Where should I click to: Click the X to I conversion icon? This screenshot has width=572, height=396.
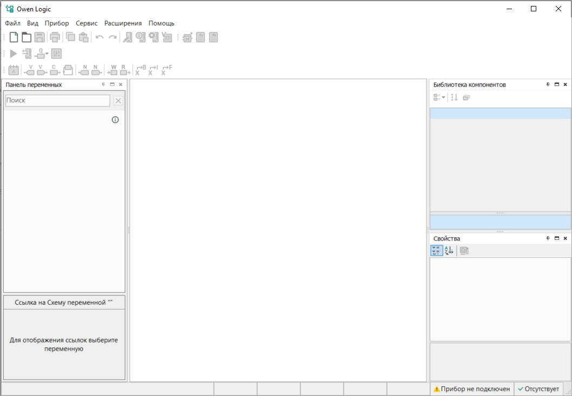coord(153,70)
